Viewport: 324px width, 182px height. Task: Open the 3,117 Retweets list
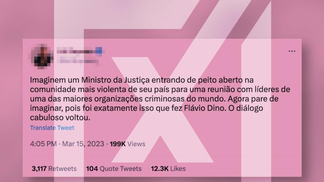54,169
